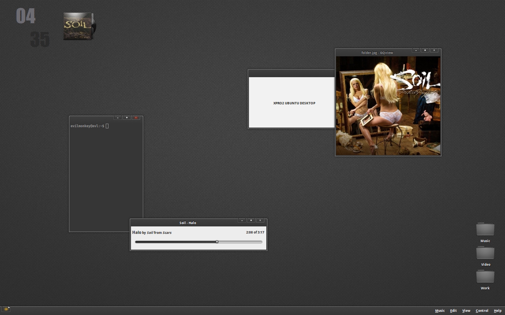Screen dimensions: 505x315
Task: Open the Soil album cover desktop icon
Action: point(79,26)
